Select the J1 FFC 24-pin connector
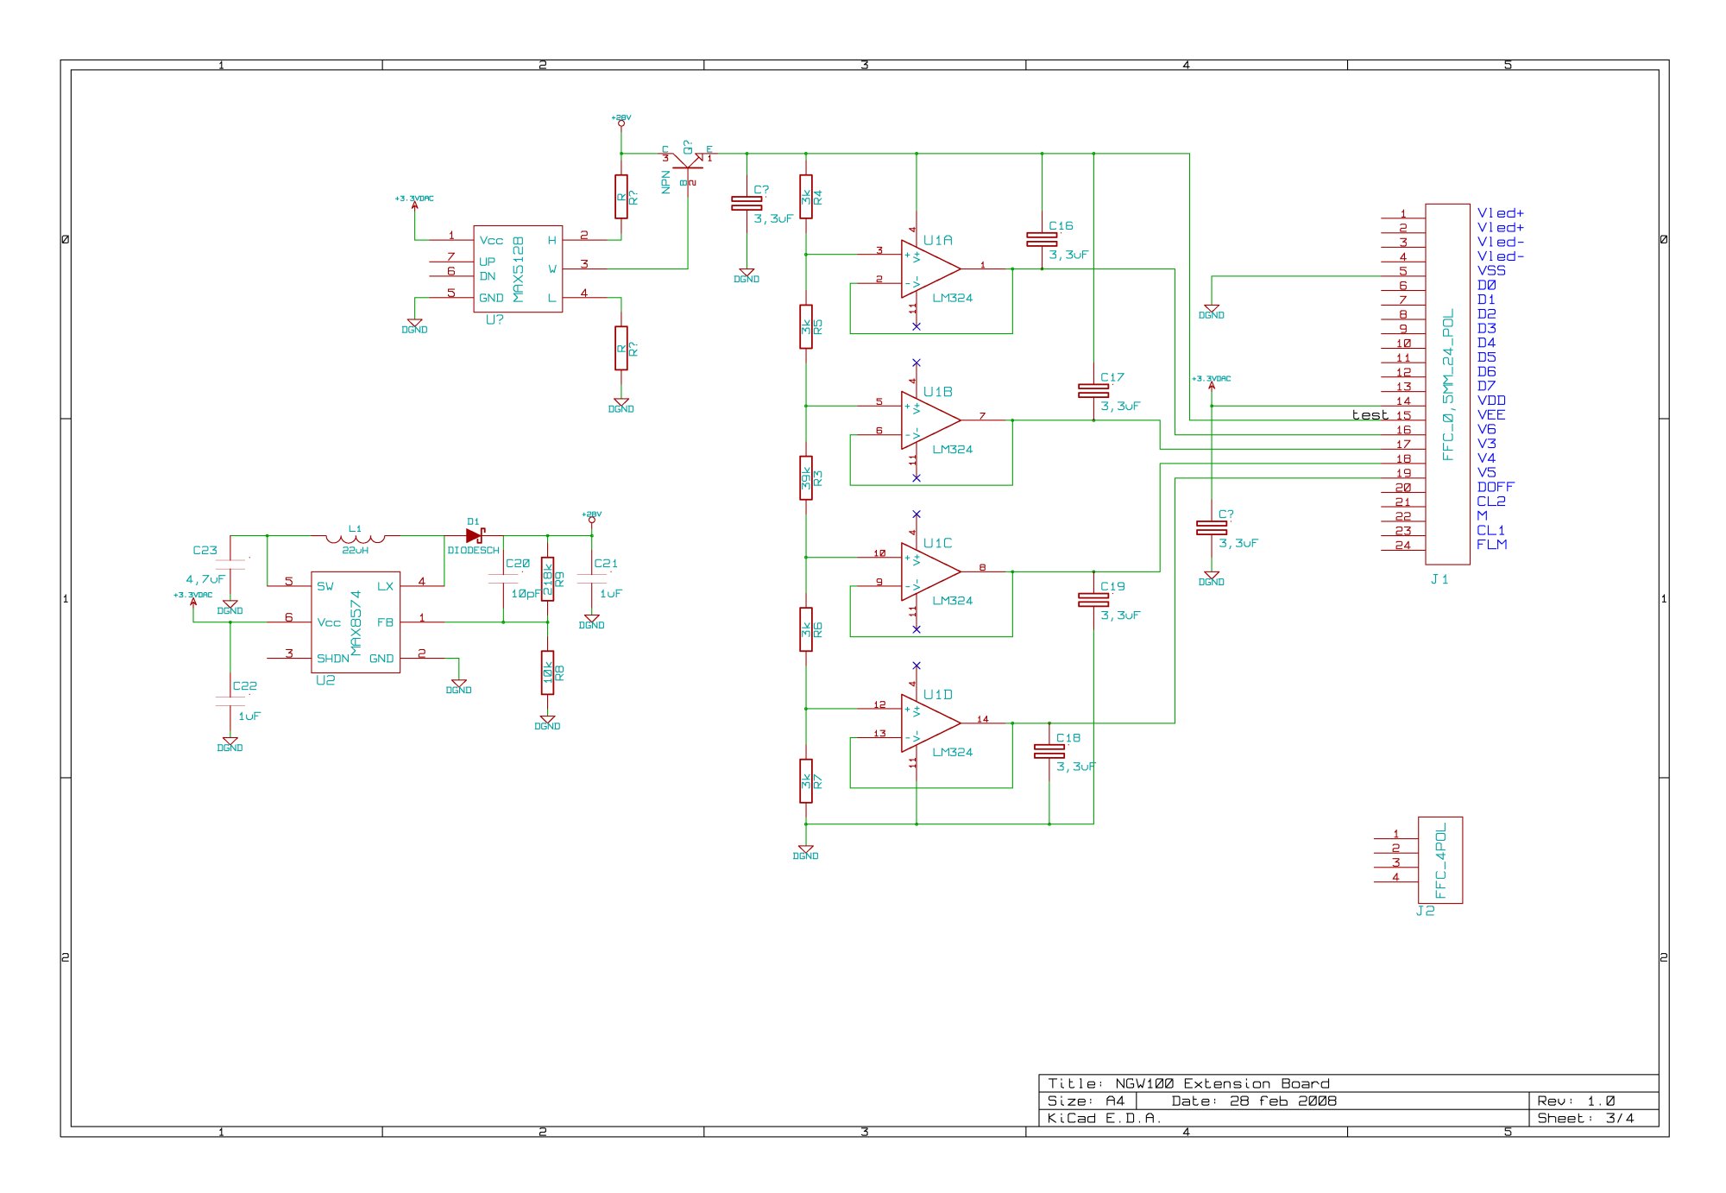 [1447, 384]
